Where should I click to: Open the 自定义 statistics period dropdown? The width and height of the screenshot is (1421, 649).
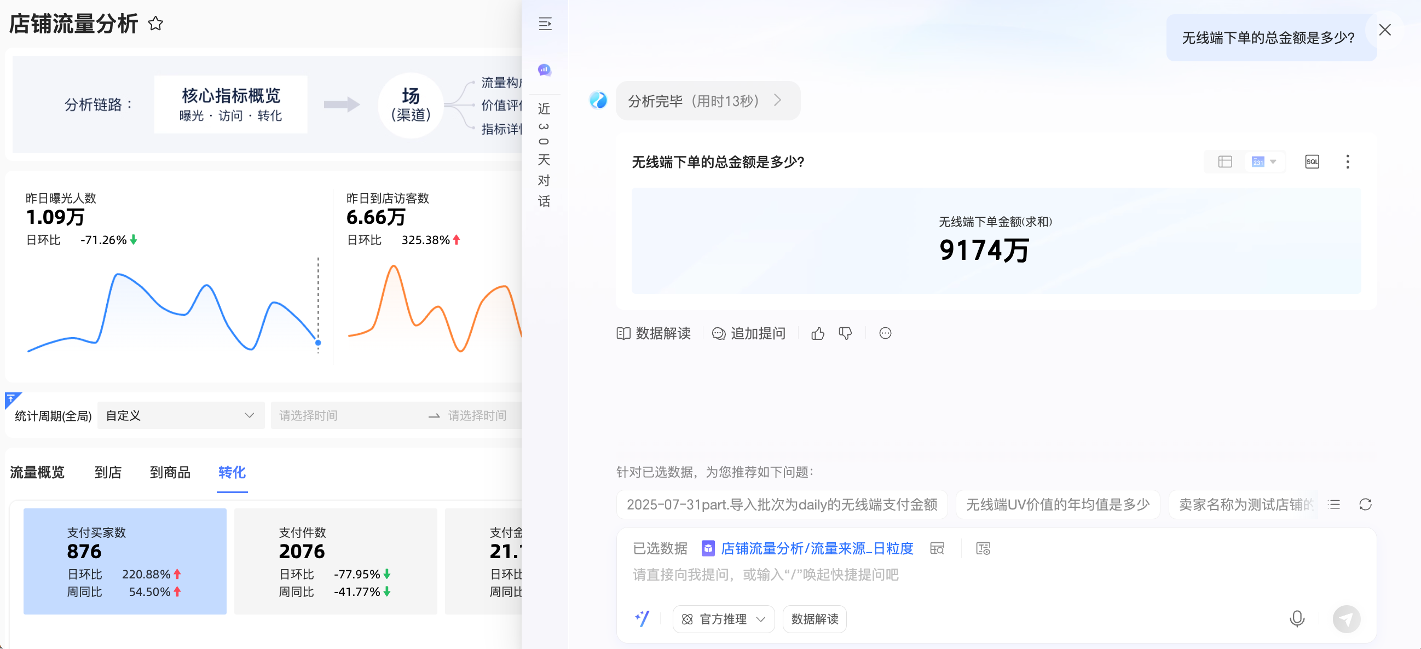[x=181, y=415]
